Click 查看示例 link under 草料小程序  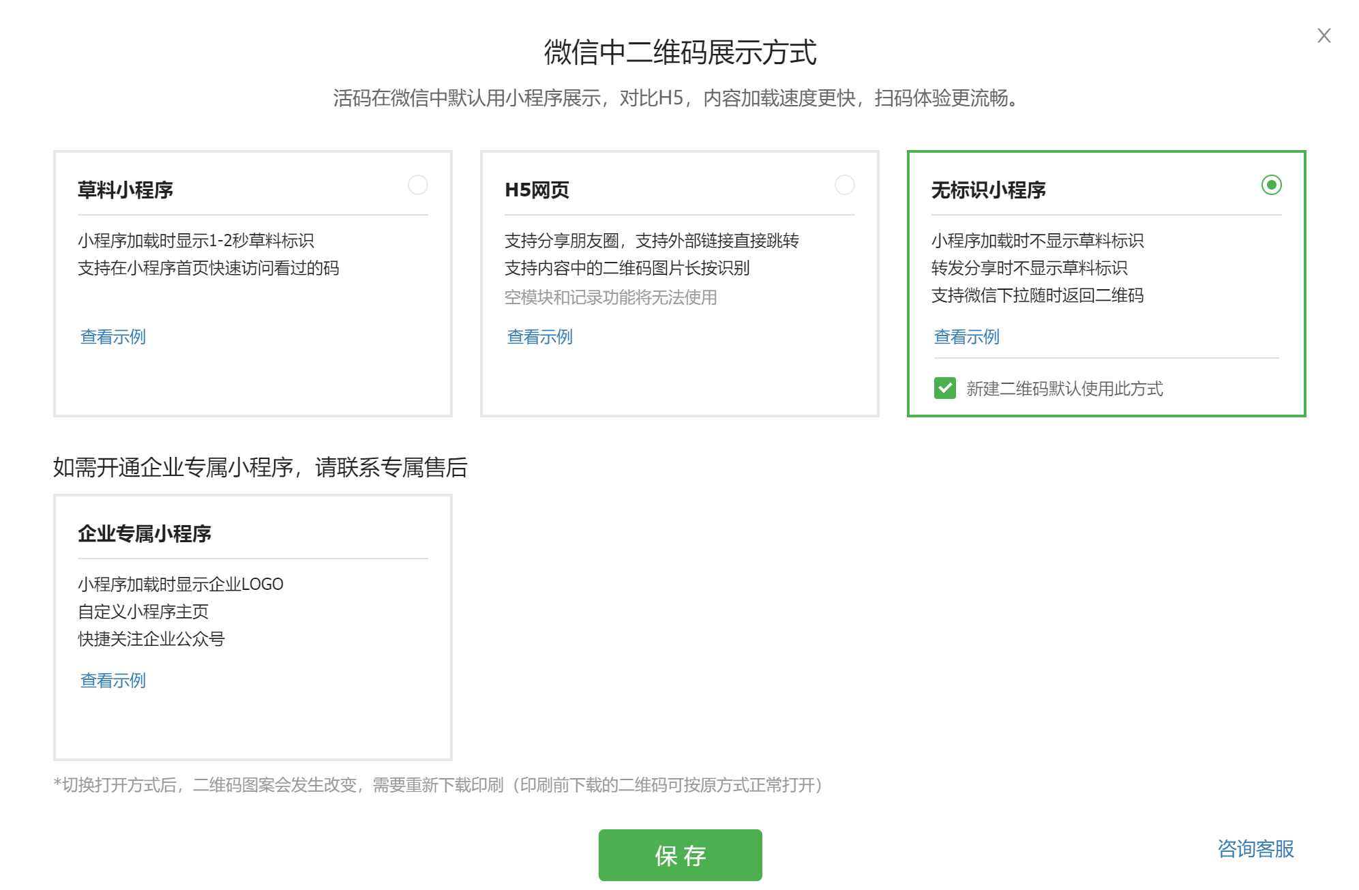tap(113, 337)
